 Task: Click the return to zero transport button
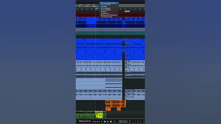(x=102, y=122)
